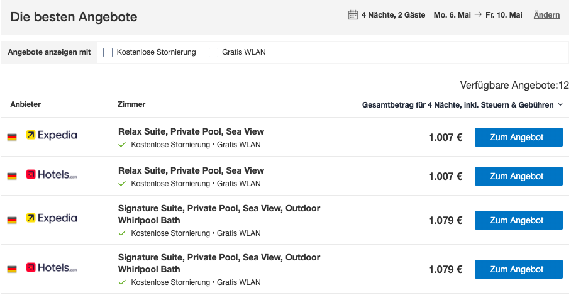Click German flag icon beside second Hotels.com row
The image size is (571, 295).
[12, 269]
